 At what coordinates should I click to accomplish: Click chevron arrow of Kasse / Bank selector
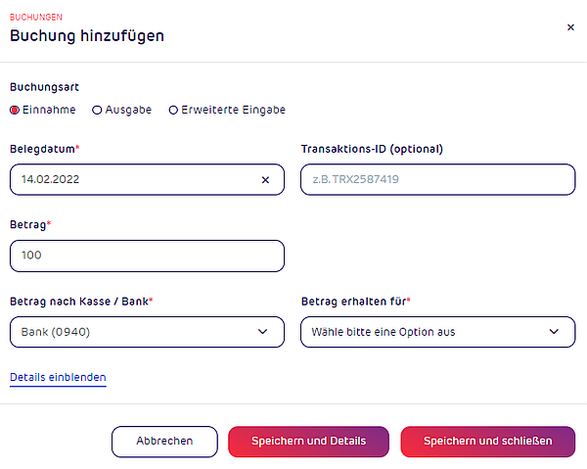pyautogui.click(x=263, y=332)
